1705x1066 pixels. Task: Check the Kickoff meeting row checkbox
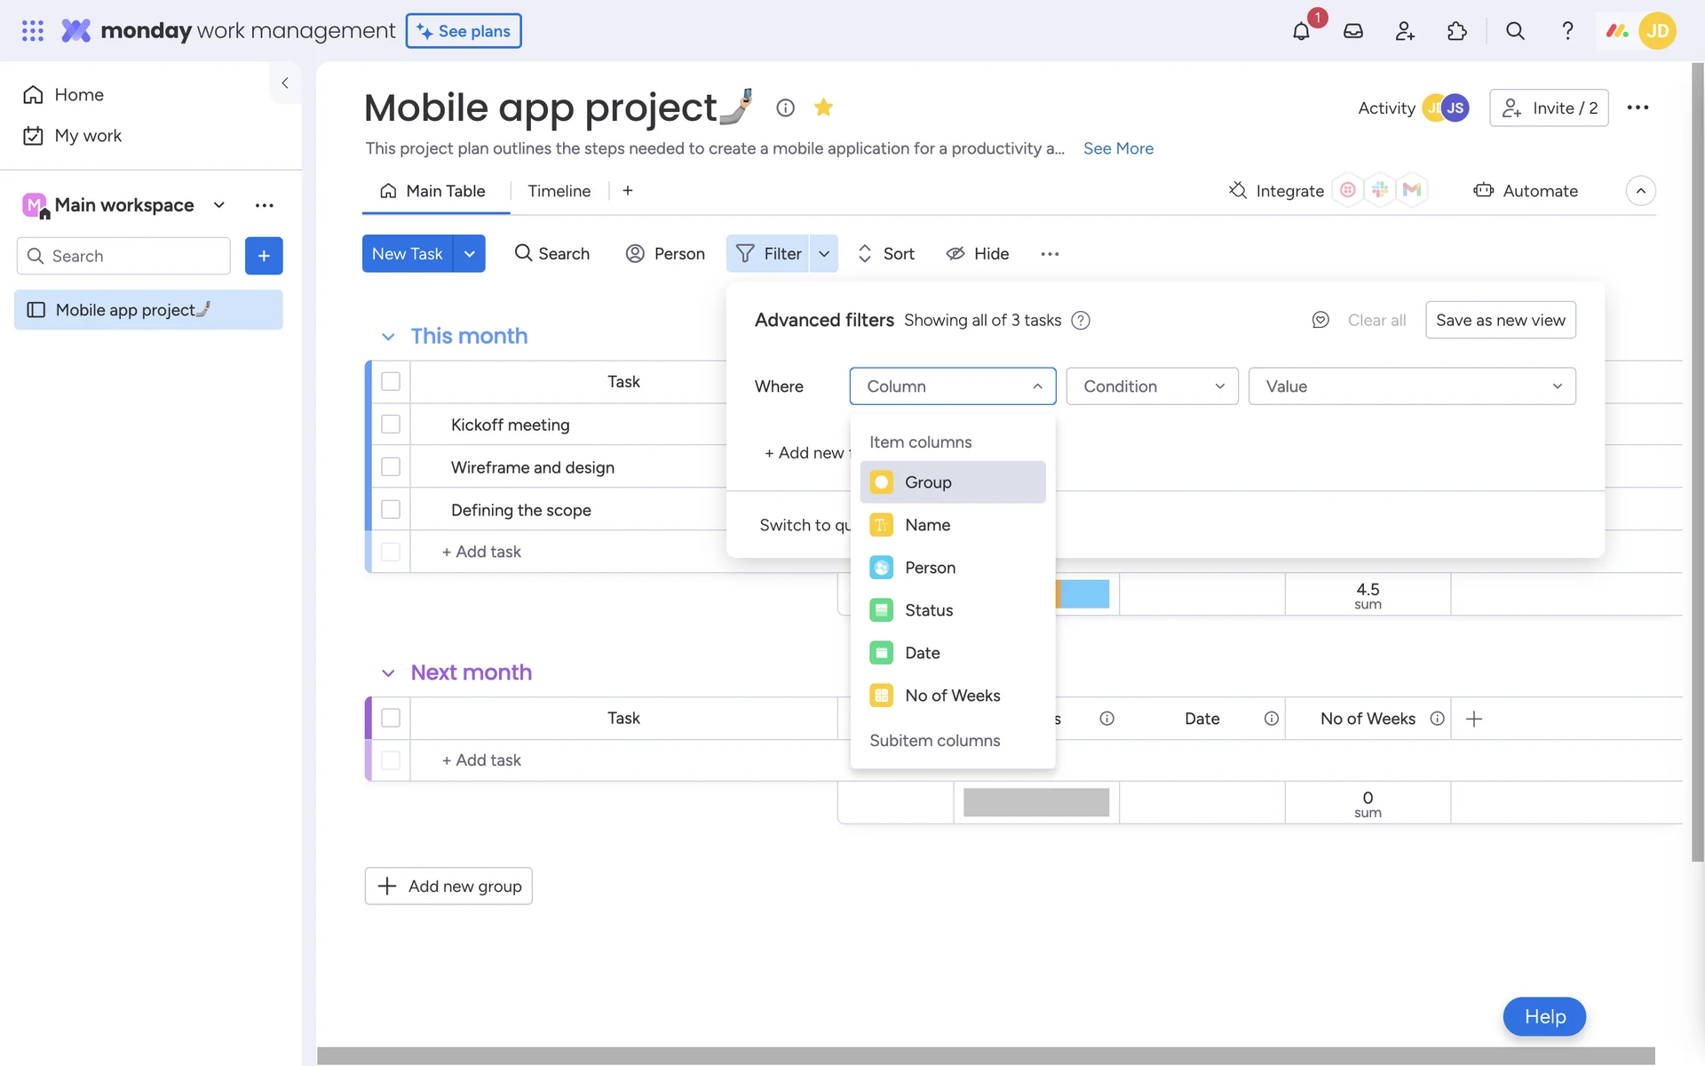[391, 425]
